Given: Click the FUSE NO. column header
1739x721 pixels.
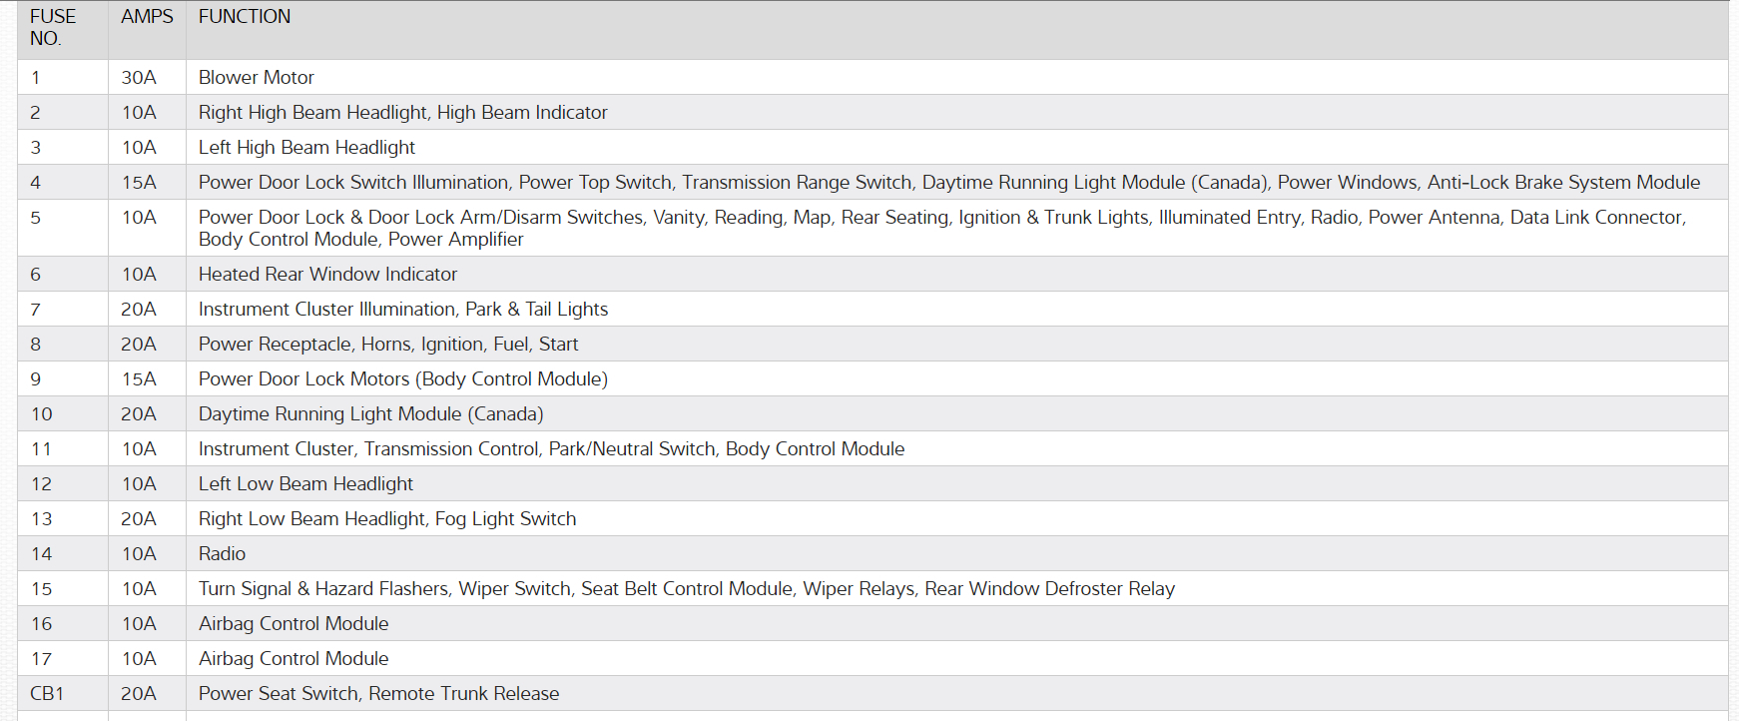Looking at the screenshot, I should click(53, 28).
